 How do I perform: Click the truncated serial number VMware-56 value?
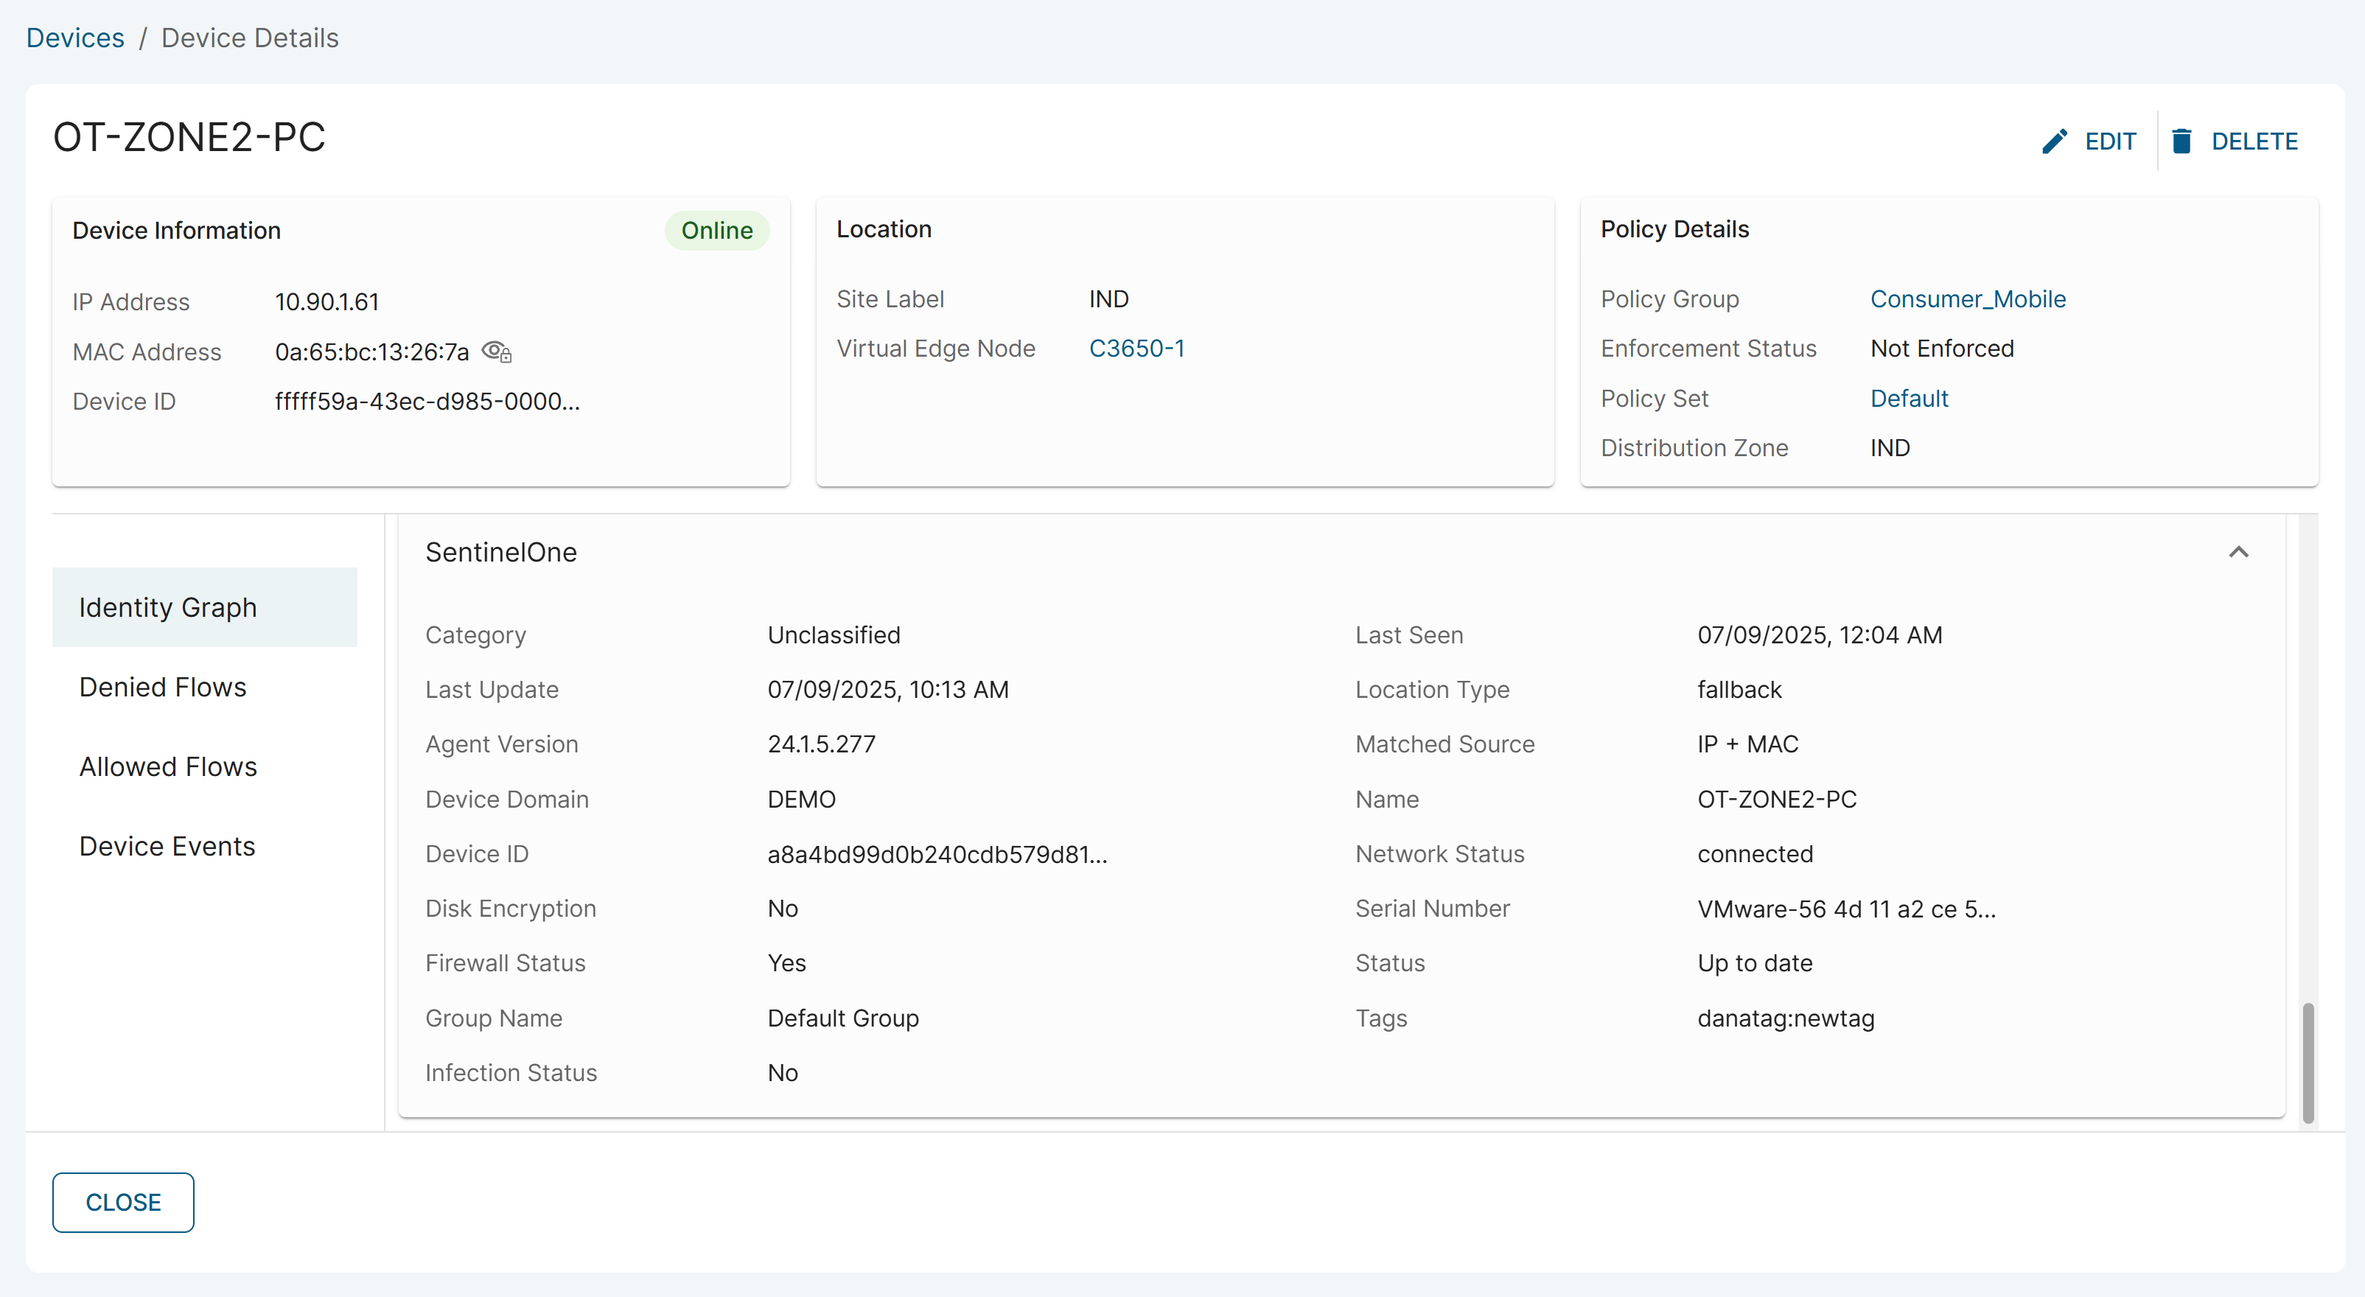point(1845,909)
